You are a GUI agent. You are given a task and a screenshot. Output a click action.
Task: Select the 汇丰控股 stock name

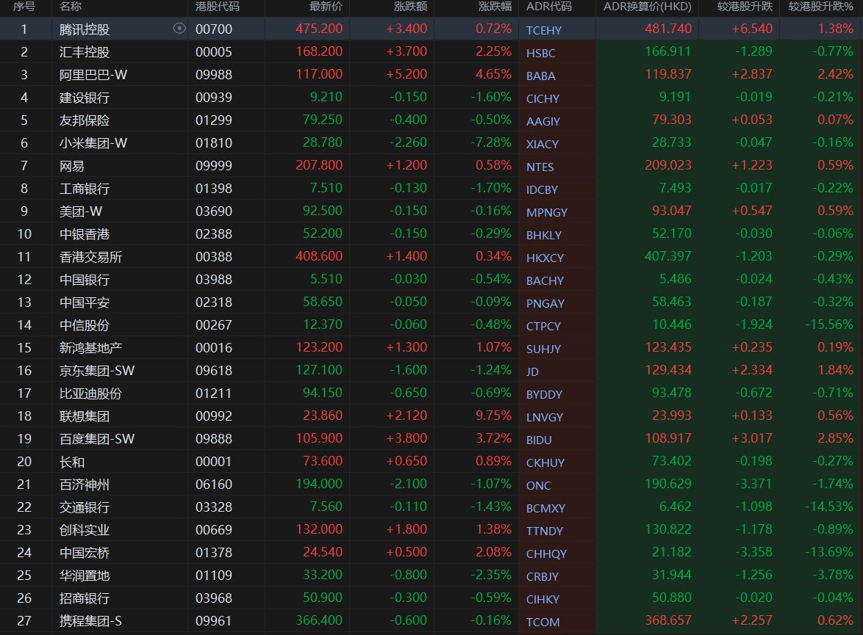point(85,52)
